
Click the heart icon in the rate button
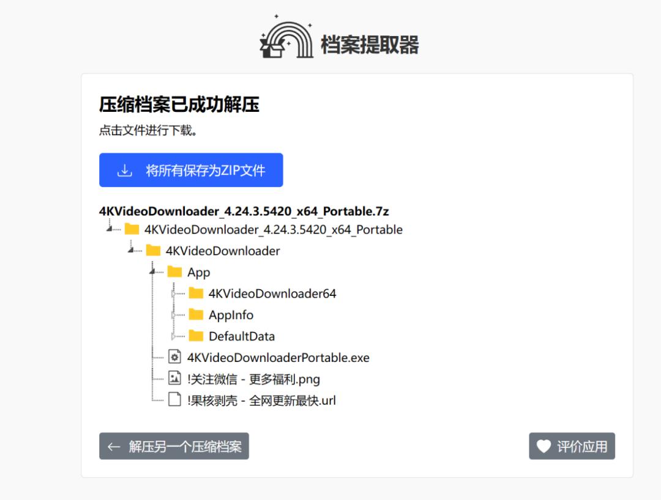(544, 446)
